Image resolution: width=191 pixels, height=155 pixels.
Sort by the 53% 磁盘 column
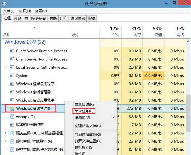[153, 32]
